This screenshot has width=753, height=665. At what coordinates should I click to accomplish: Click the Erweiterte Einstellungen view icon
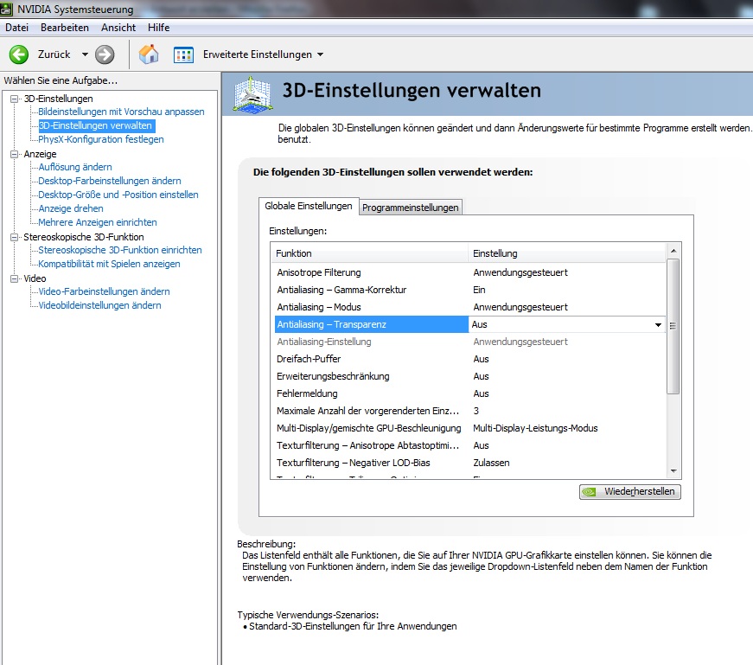183,54
